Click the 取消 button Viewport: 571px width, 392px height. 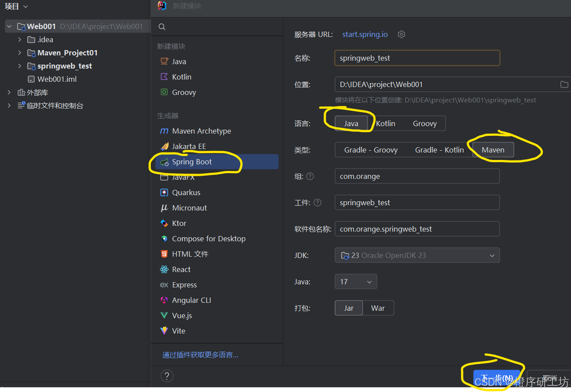point(549,378)
